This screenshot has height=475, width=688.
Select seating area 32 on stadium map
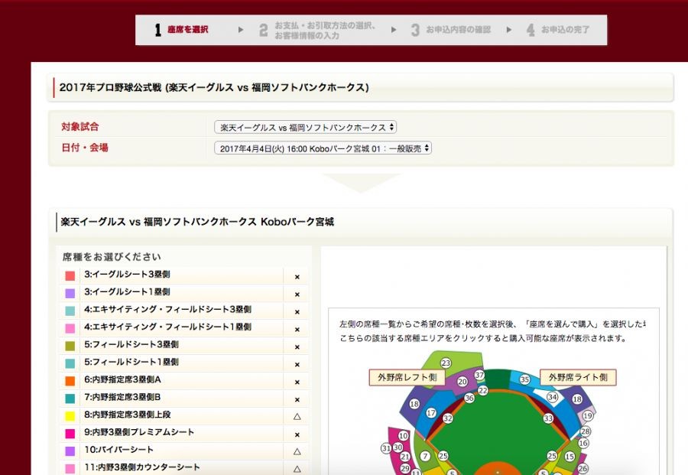point(447,418)
